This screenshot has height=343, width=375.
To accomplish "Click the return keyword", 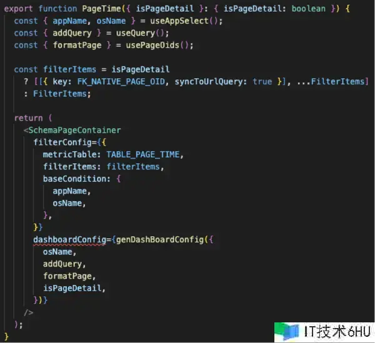I will pyautogui.click(x=29, y=118).
